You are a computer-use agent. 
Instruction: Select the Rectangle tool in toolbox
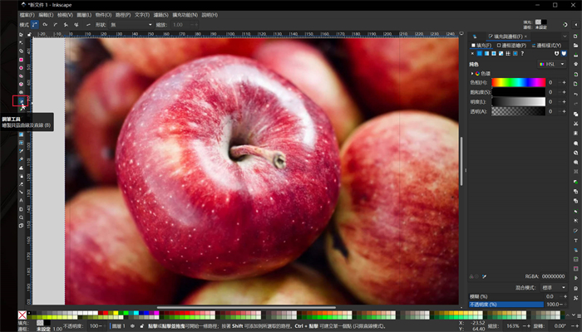coord(21,60)
